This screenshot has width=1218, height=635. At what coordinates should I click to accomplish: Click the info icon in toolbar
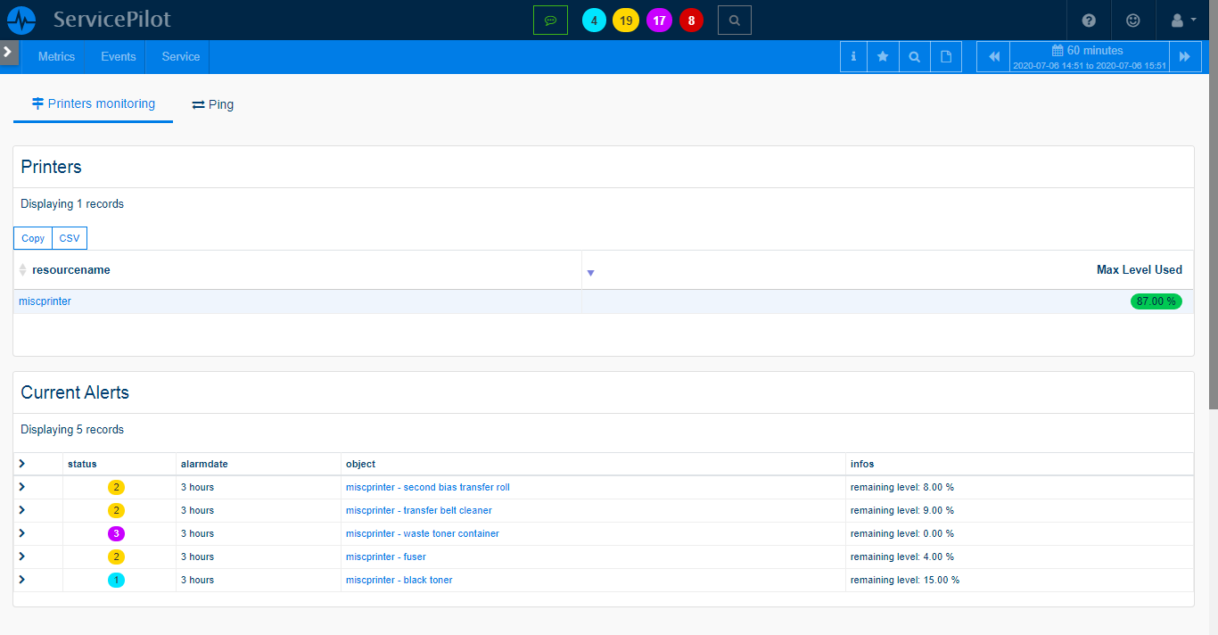coord(853,57)
